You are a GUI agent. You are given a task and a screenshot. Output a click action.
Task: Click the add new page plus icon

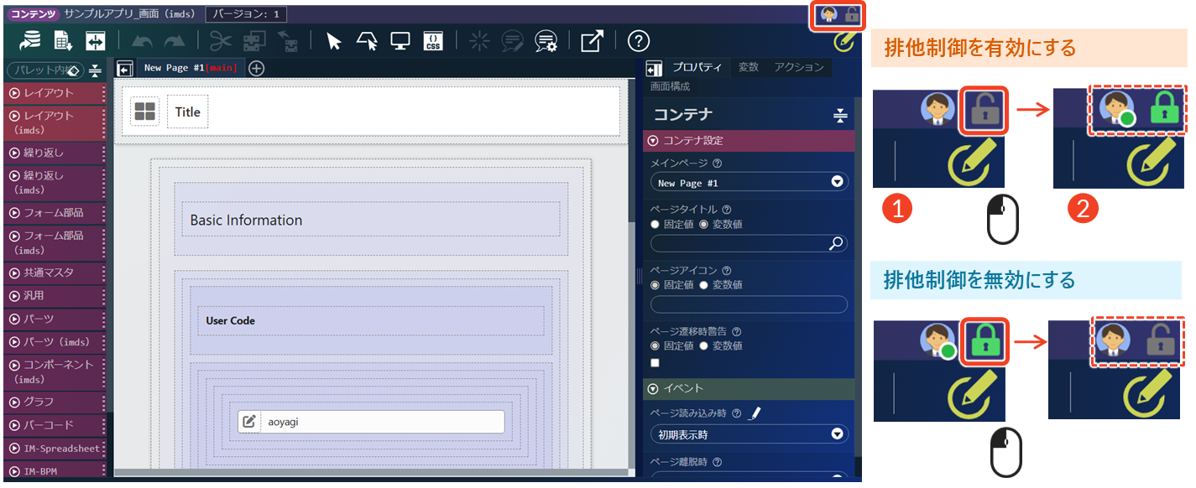tap(257, 69)
